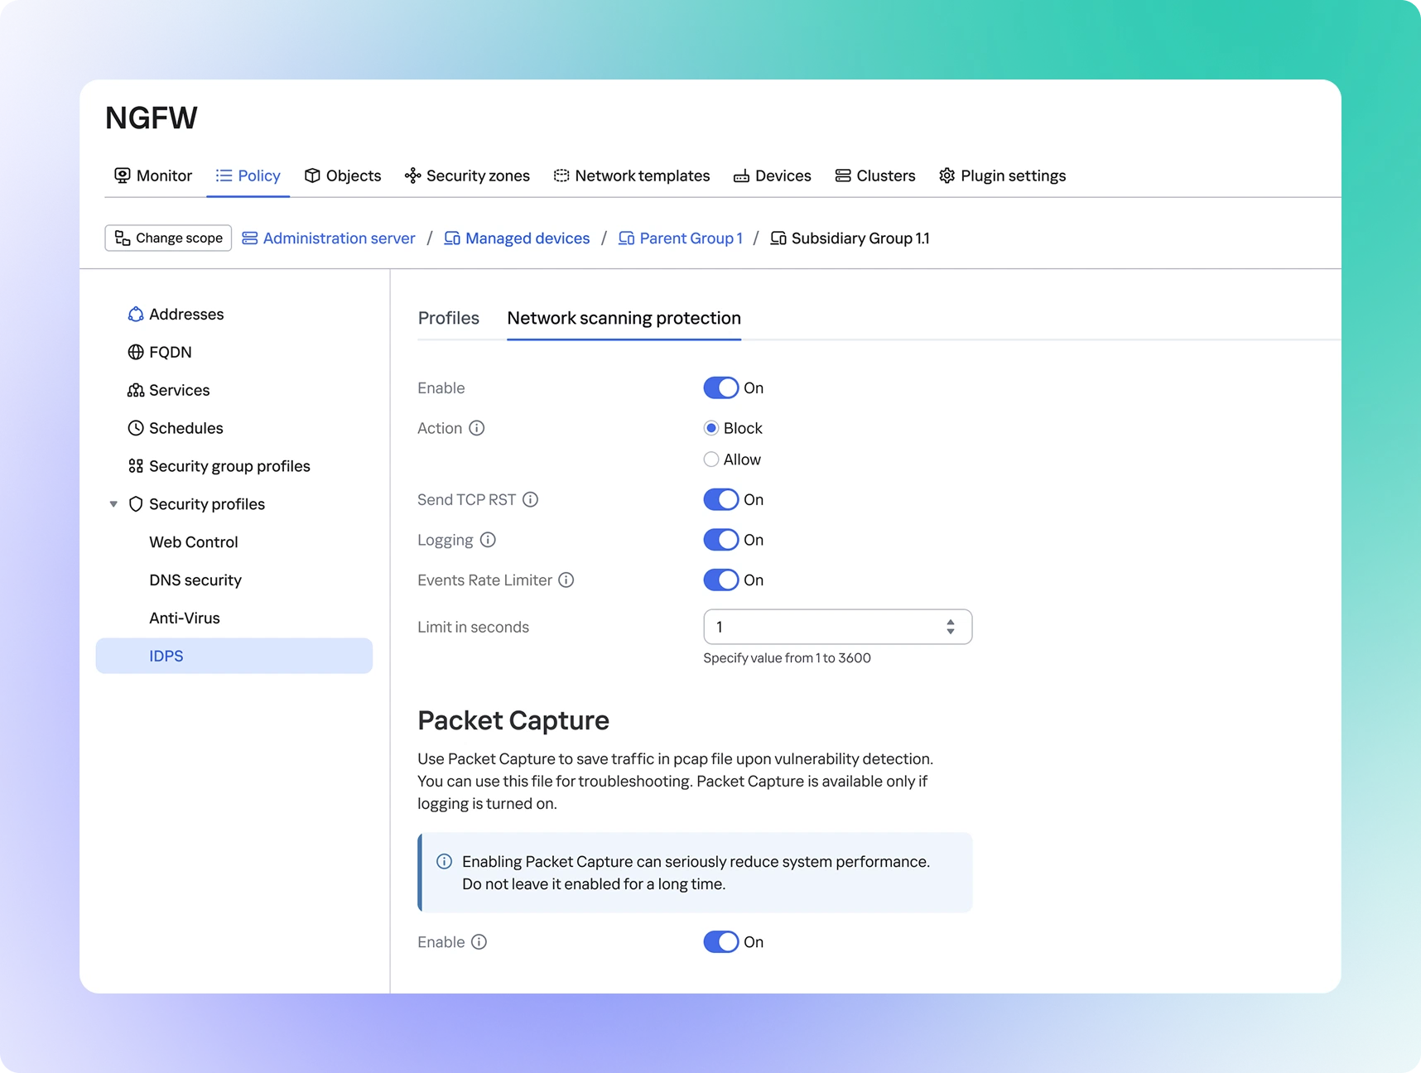1421x1073 pixels.
Task: Click the Limit in seconds stepper arrows
Action: (951, 627)
